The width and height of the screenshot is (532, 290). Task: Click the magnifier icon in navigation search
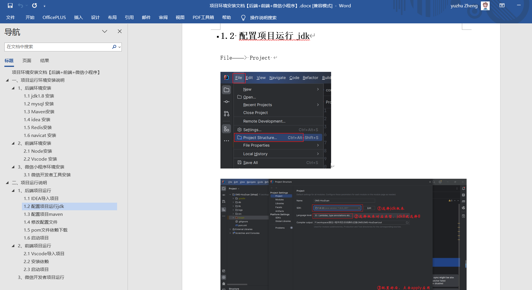pos(114,47)
